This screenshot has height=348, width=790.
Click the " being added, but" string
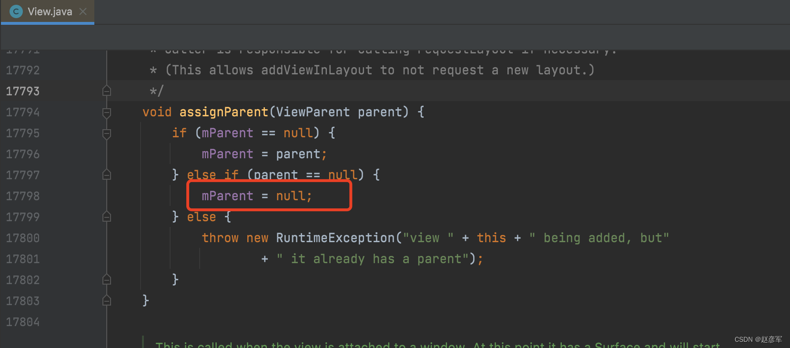pos(599,238)
